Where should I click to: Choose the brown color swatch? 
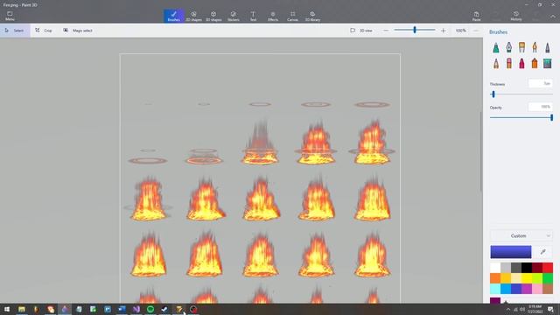coord(548,288)
